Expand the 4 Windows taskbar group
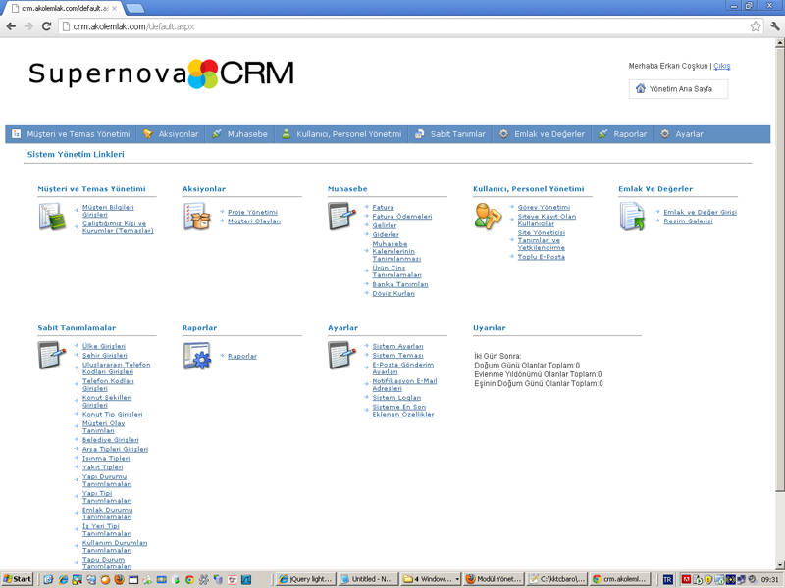Screen dimensions: 785x588 [431, 579]
